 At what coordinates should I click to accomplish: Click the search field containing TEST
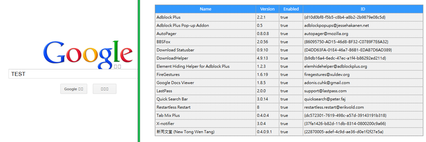click(x=73, y=74)
